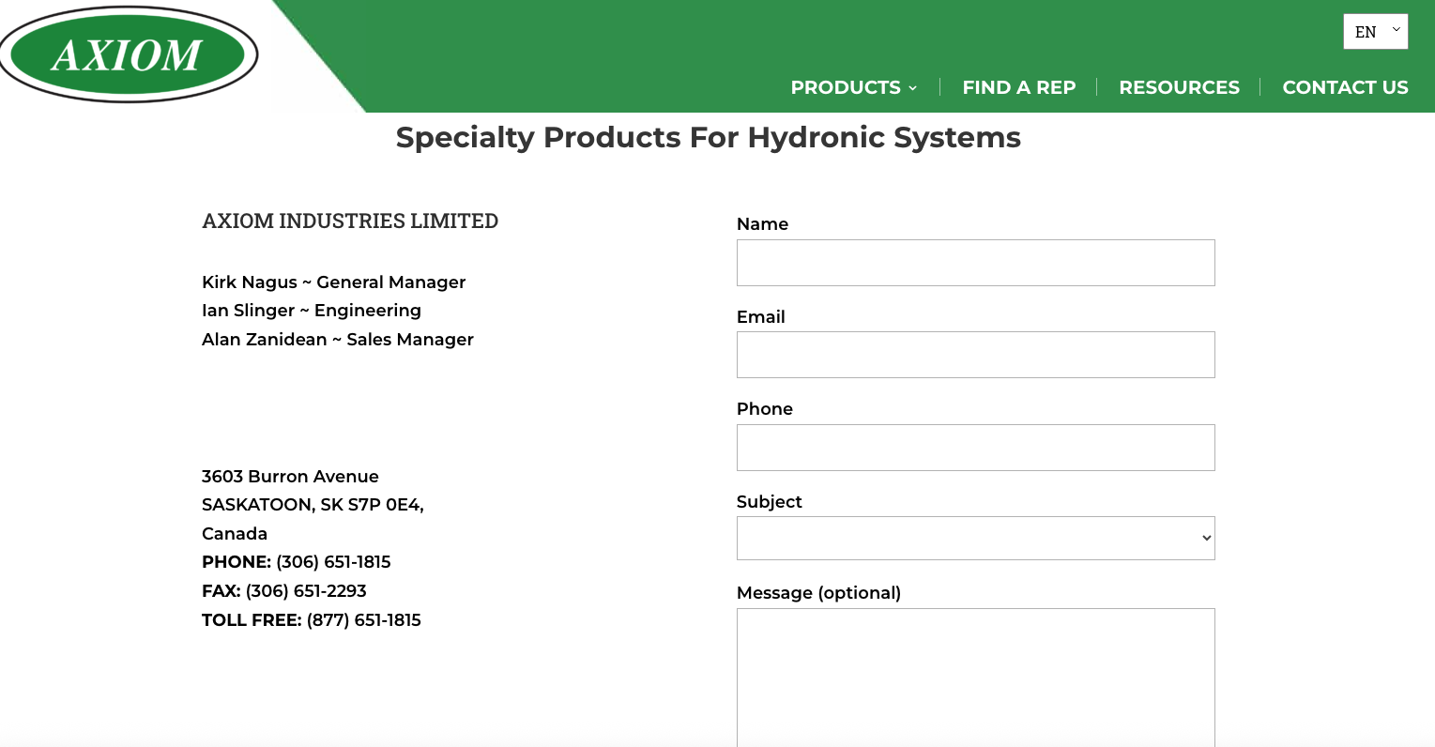Click the AXIOM logo

coord(128,54)
